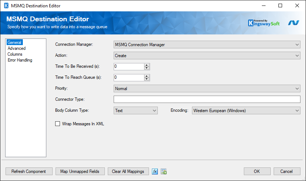
Task: Close the MSMQ Destination Editor window
Action: pos(297,5)
